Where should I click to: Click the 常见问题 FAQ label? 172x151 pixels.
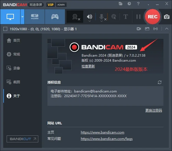(54, 139)
